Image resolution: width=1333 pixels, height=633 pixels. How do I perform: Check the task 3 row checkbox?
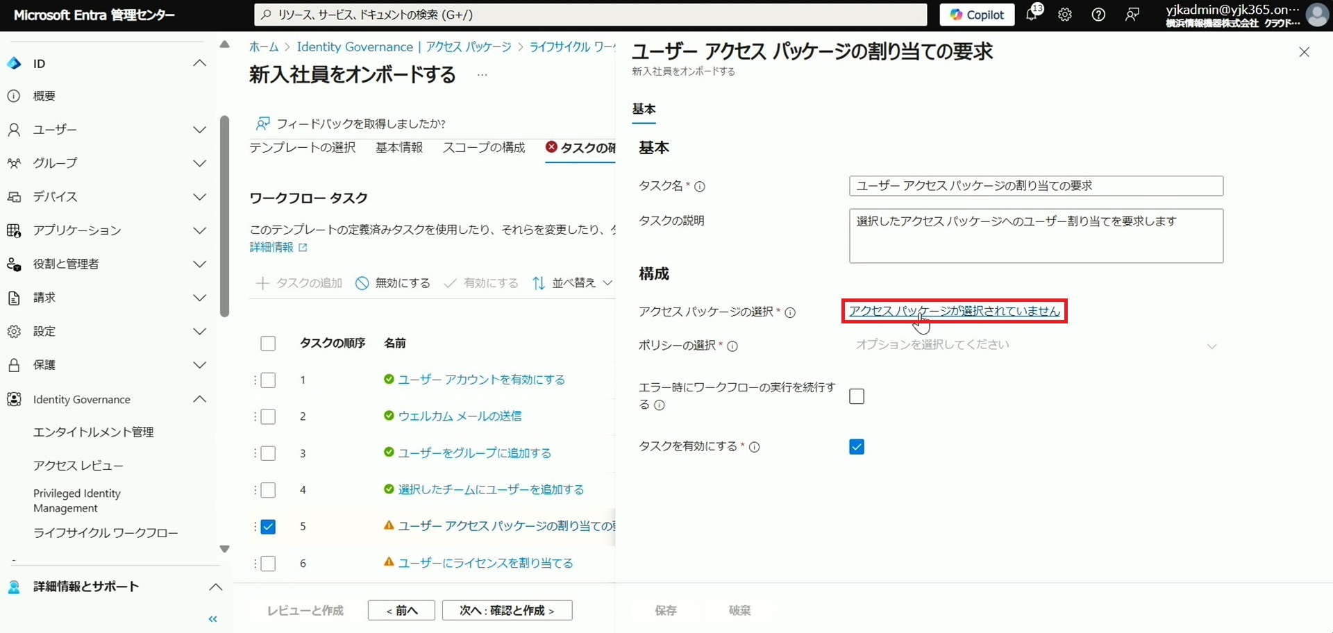(268, 453)
